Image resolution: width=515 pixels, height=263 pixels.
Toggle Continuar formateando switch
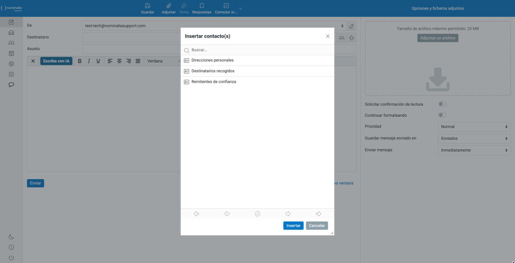click(442, 115)
